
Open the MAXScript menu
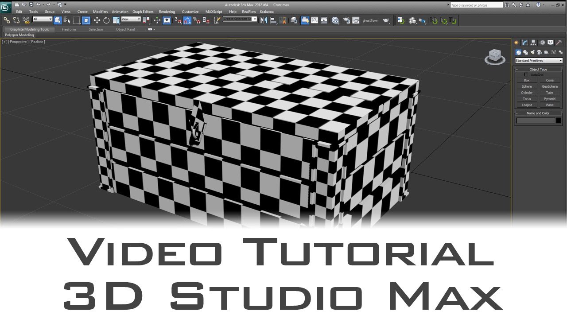[214, 12]
